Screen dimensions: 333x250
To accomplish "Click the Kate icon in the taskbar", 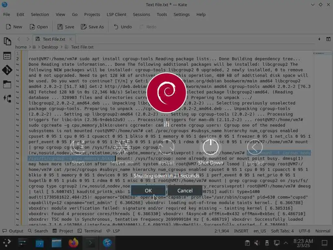I will pyautogui.click(x=107, y=243).
